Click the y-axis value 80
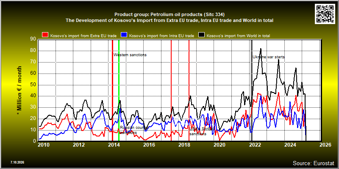This screenshot has height=169, width=339. pyautogui.click(x=33, y=51)
